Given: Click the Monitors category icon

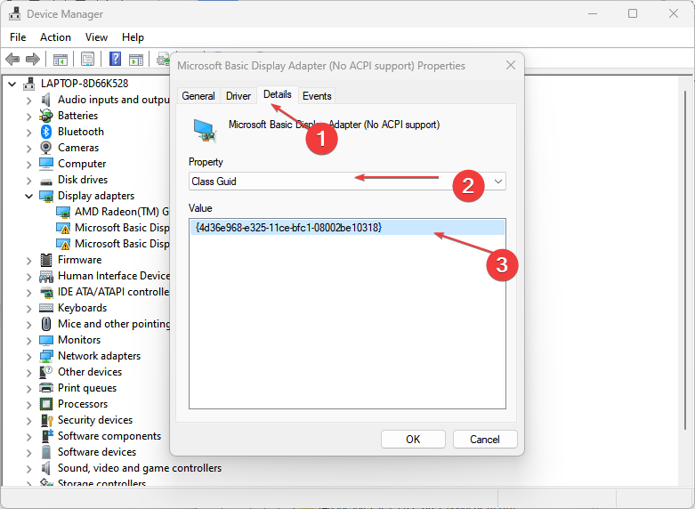Looking at the screenshot, I should 46,340.
